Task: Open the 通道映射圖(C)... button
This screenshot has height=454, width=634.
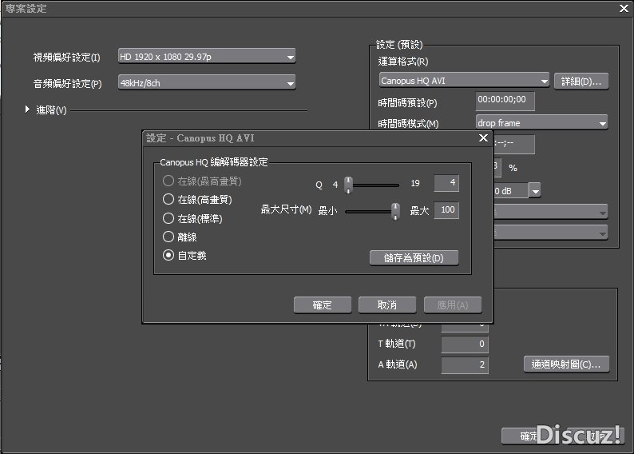Action: 566,364
